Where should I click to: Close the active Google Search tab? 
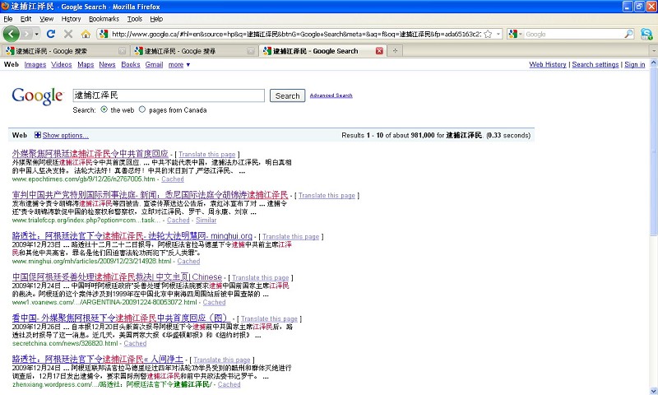pos(379,51)
